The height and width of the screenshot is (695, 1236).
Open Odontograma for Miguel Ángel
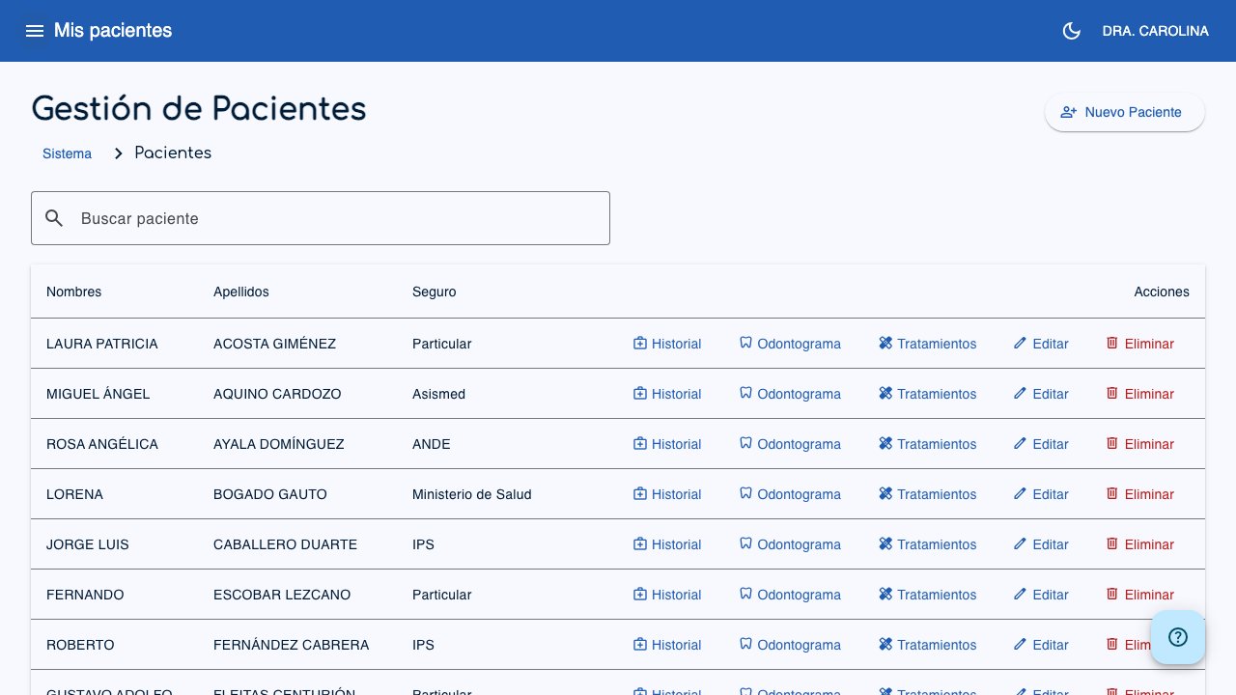(x=790, y=394)
